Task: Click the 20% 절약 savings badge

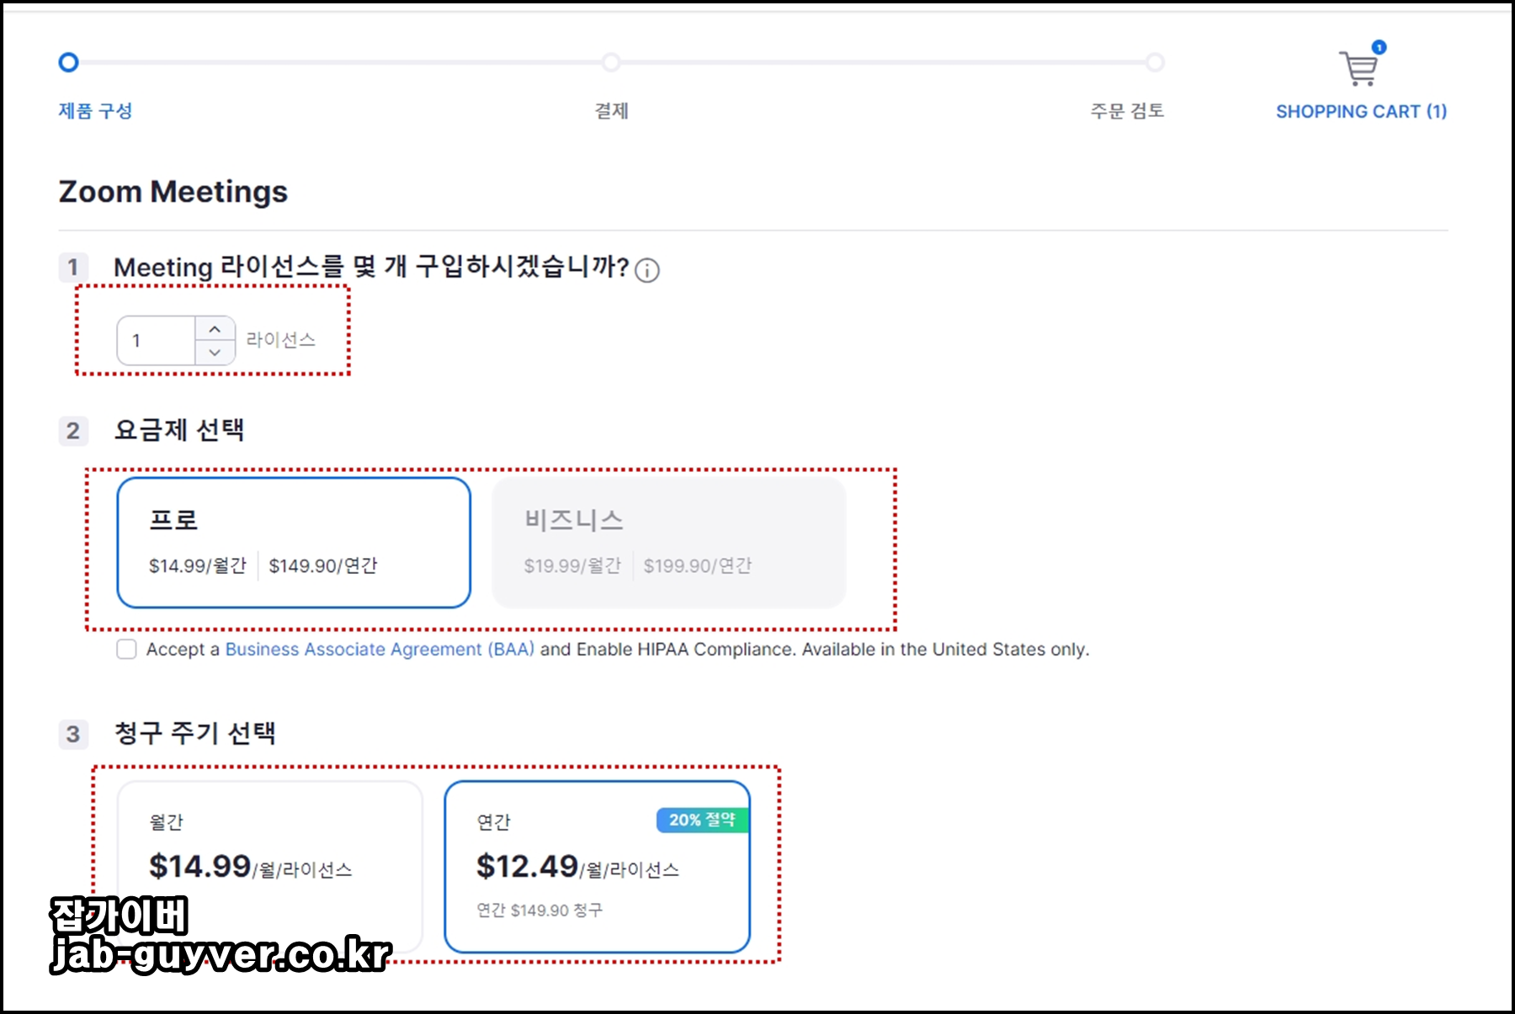Action: click(x=703, y=820)
